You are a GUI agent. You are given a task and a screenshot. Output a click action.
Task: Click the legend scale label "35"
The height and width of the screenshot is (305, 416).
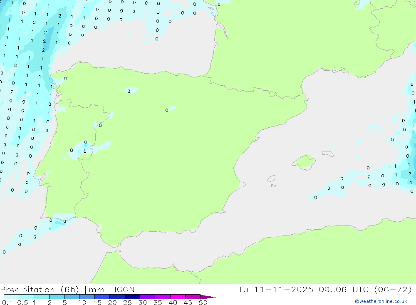[158, 303]
